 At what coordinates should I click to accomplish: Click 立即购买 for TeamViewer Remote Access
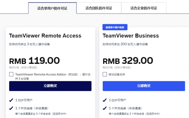point(50,86)
